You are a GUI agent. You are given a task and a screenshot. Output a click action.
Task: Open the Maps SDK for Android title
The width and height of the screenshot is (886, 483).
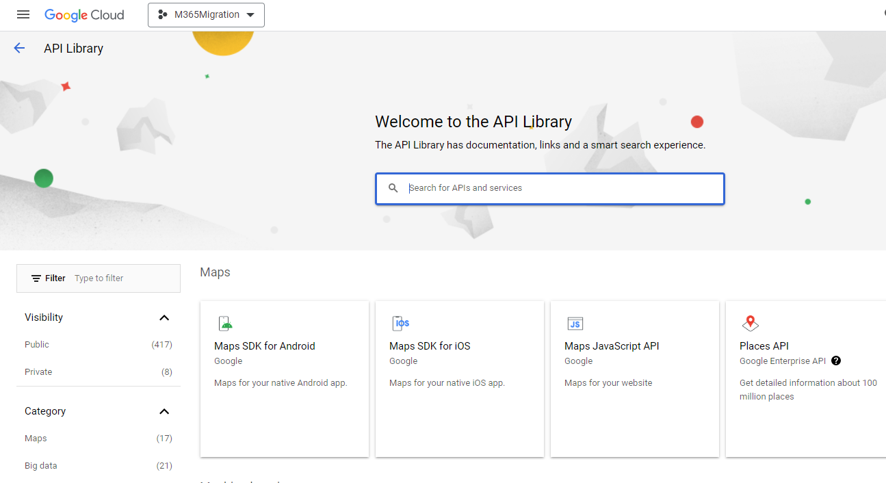265,346
